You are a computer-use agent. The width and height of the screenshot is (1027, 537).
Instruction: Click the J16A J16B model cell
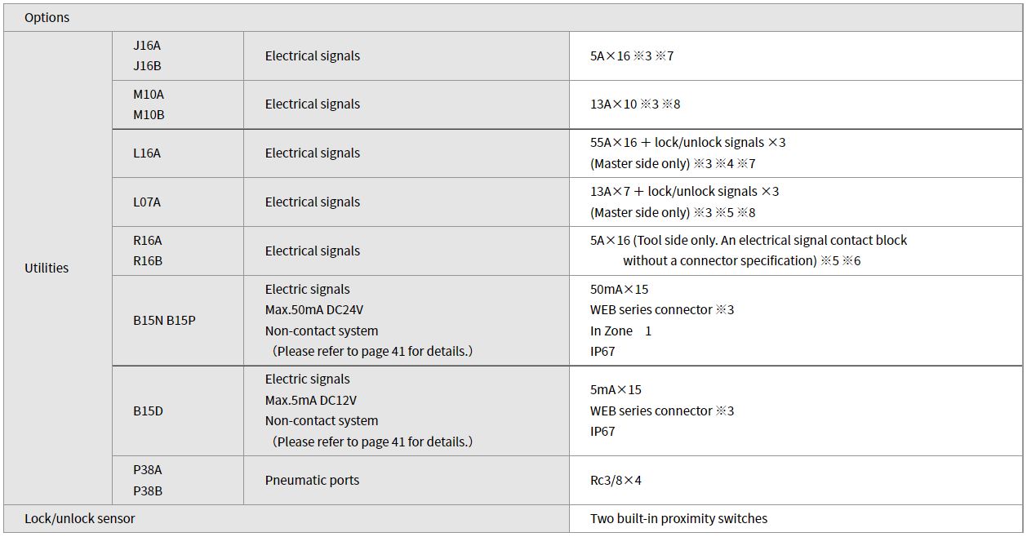click(x=178, y=56)
